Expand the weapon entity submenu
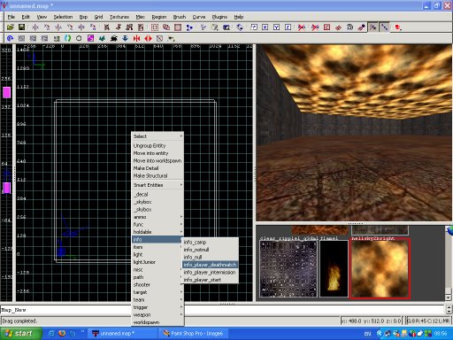This screenshot has width=453, height=340. (157, 315)
